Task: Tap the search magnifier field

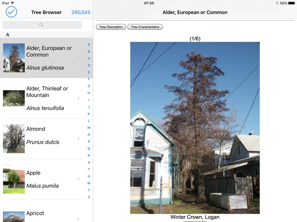Action: pos(42,25)
